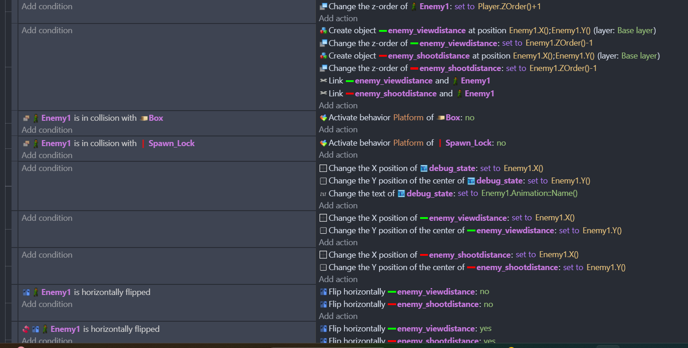This screenshot has width=688, height=348.
Task: Select Platform behavior parameter of Box action
Action: (x=408, y=118)
